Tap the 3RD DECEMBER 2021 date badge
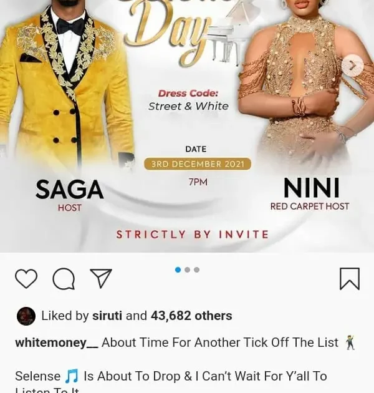The height and width of the screenshot is (393, 374). (x=198, y=164)
